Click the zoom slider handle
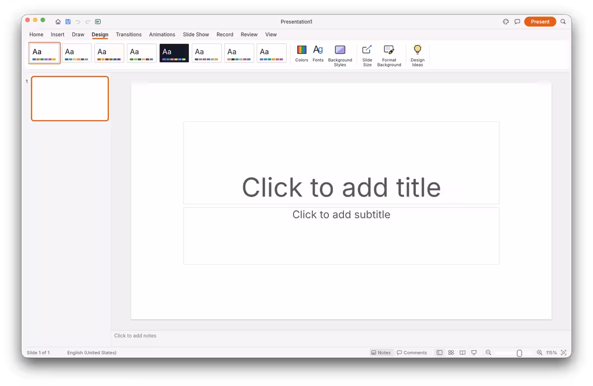Viewport: 593px width, 386px height. pos(519,353)
